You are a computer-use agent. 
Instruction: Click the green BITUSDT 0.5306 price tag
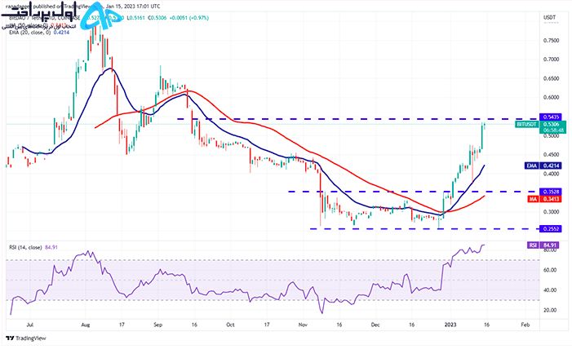(541, 127)
